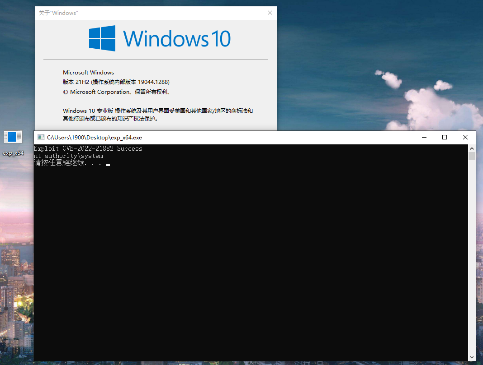
Task: Click the console scrollbar down arrow
Action: [x=472, y=357]
